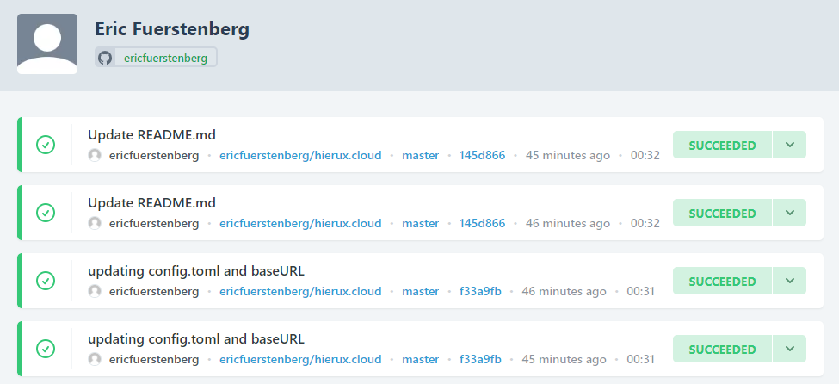Click Eric Fuerstenberg's large profile avatar

[x=47, y=44]
